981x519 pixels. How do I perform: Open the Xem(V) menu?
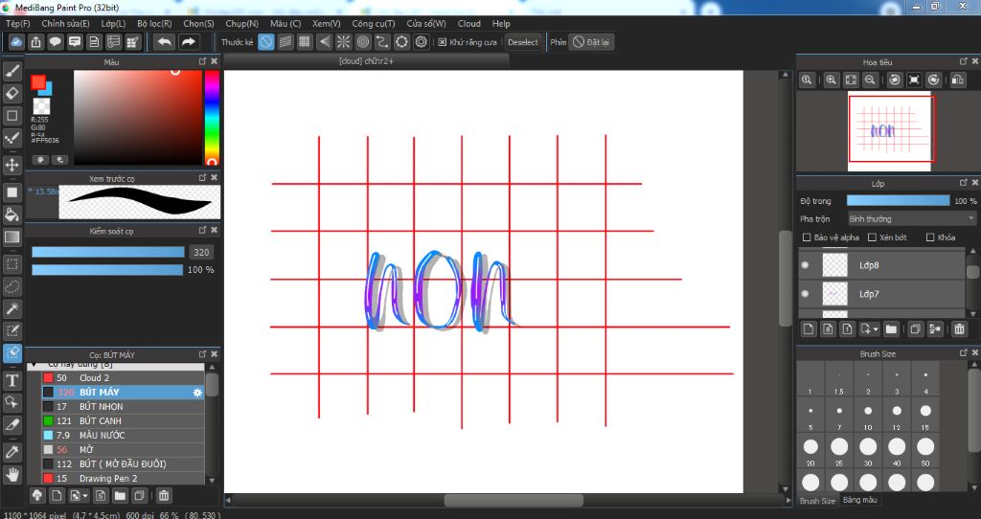[327, 23]
